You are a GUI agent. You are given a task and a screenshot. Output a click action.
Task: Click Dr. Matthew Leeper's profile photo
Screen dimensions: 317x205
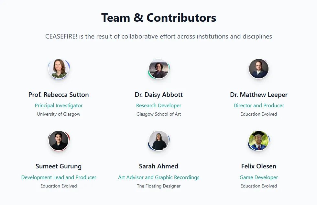tap(259, 69)
